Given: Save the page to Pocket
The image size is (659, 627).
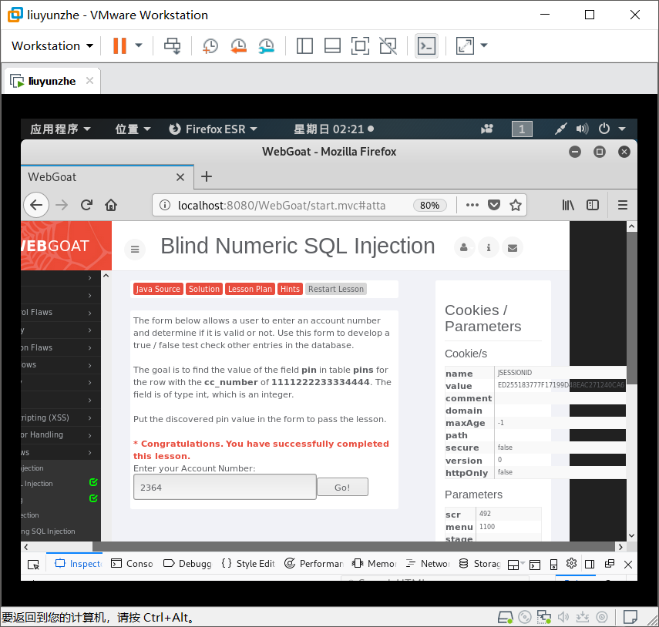Looking at the screenshot, I should point(494,205).
